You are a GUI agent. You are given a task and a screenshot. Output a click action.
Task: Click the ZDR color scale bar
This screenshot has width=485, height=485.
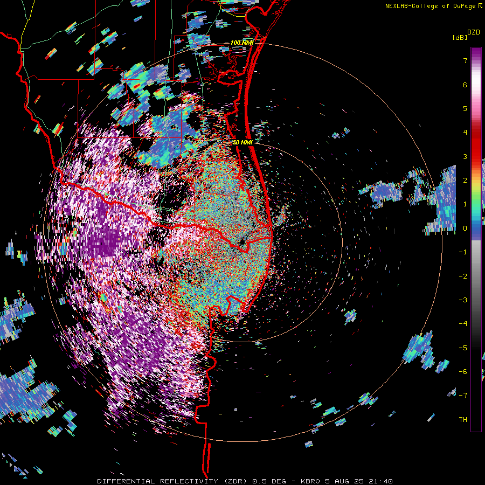[x=476, y=239]
